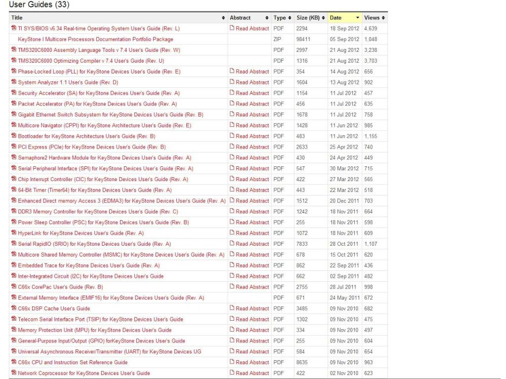
Task: Click PDF icon beside TI SYS/BIOS v6.34 guide
Action: [13, 28]
